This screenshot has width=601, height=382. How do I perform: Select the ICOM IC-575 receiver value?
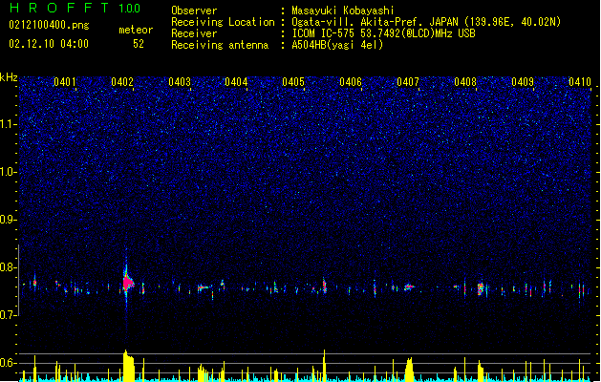383,33
